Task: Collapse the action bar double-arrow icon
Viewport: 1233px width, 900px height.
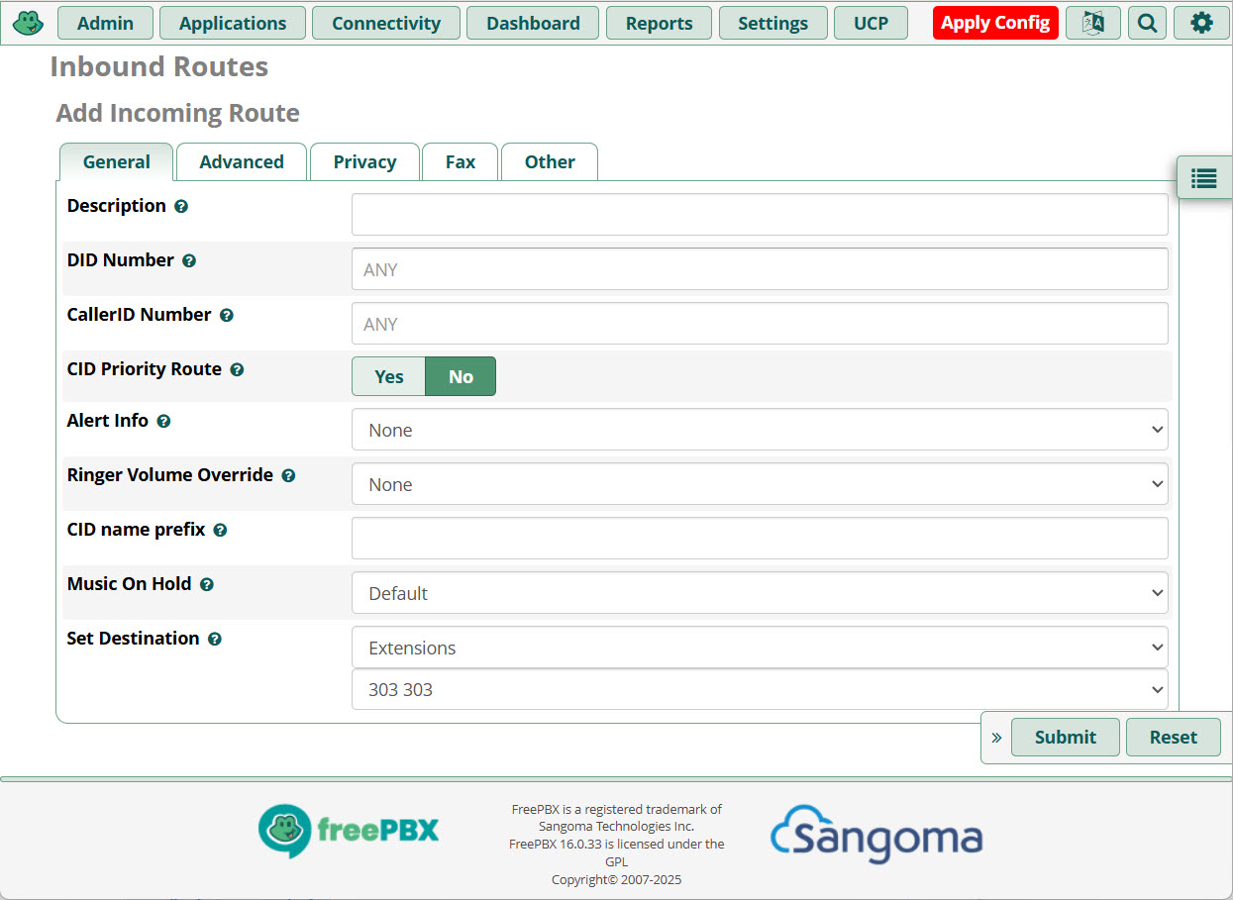Action: pyautogui.click(x=996, y=738)
